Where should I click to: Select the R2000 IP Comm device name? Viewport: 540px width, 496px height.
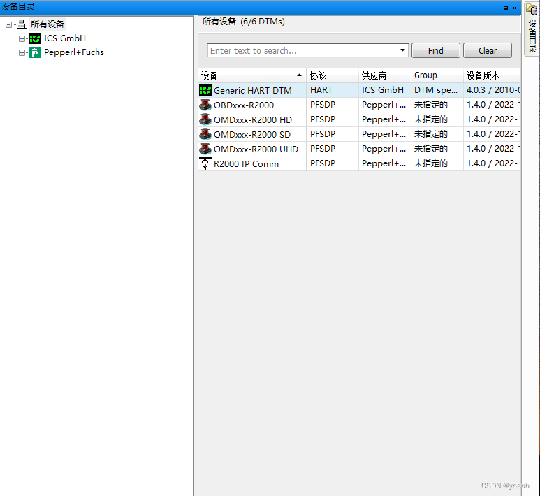click(x=246, y=164)
